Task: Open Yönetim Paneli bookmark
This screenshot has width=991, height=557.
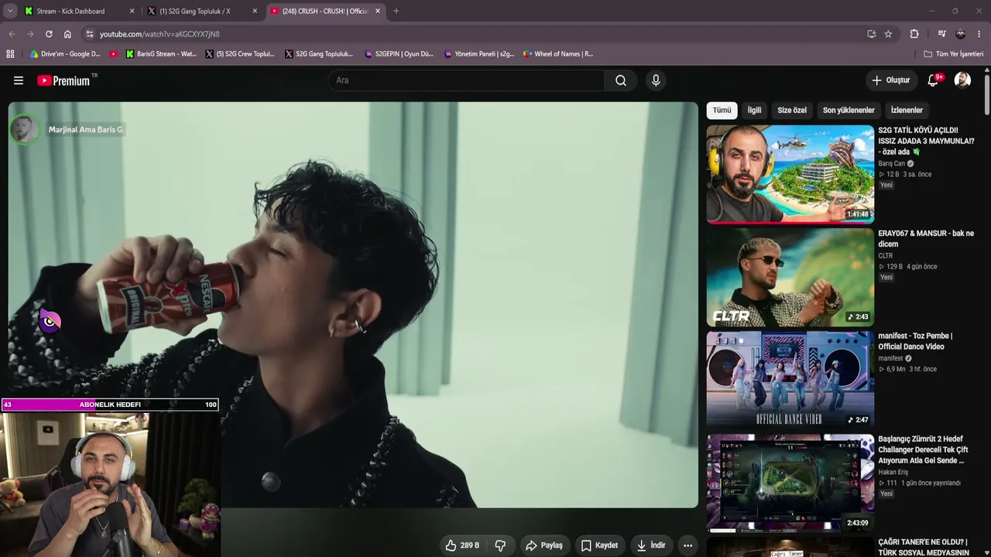Action: pos(479,54)
